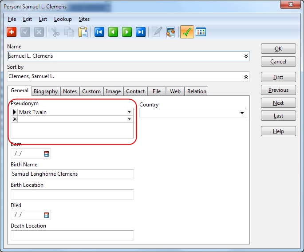Click the scissors cut icon
The width and height of the screenshot is (304, 252).
[x=55, y=32]
